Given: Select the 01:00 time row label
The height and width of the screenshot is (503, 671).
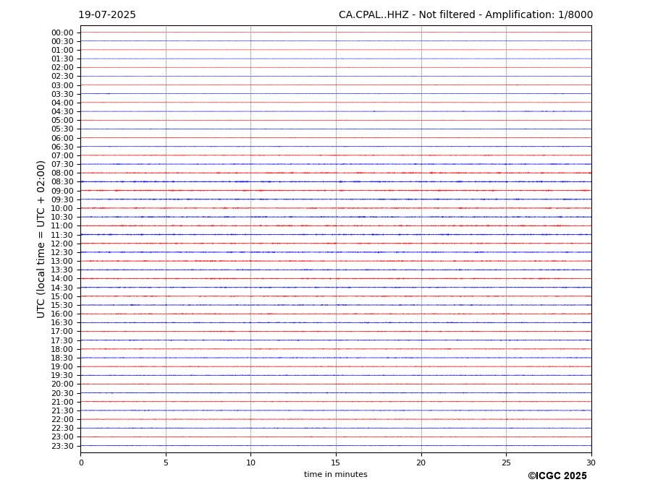Looking at the screenshot, I should coord(62,51).
